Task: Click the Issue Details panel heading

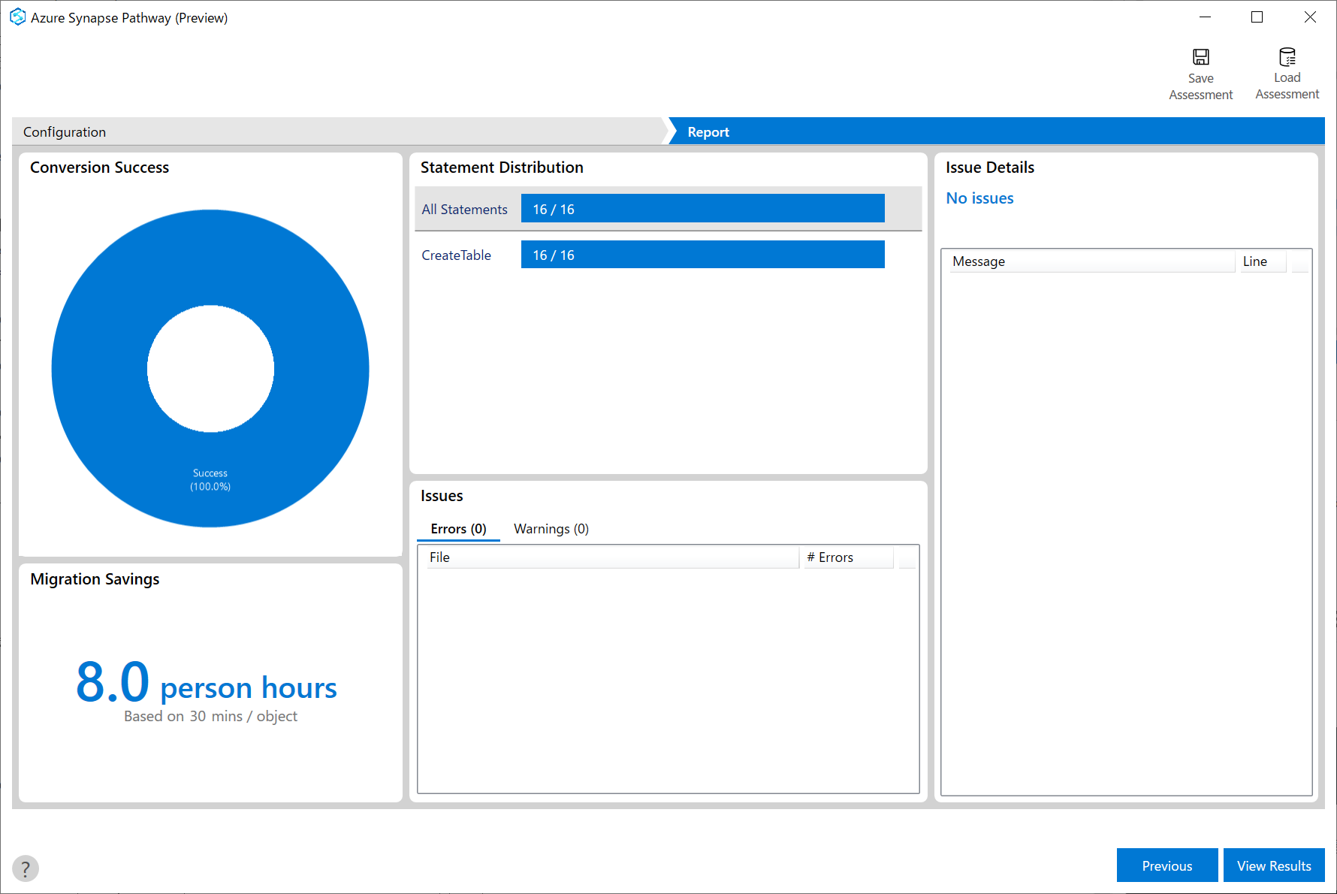Action: pyautogui.click(x=990, y=168)
